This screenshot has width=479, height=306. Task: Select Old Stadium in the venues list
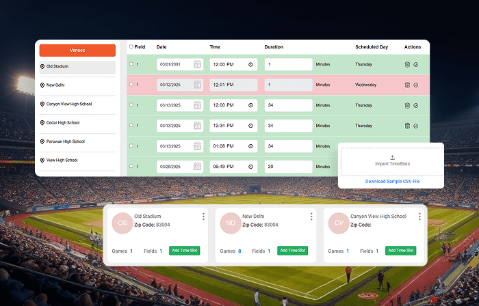(x=77, y=68)
